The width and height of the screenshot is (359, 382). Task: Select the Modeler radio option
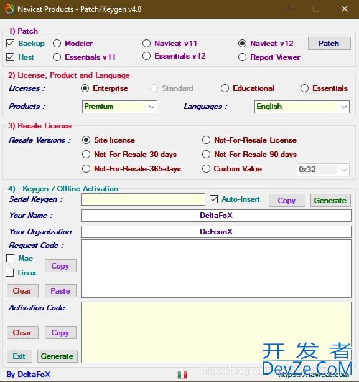tap(57, 44)
